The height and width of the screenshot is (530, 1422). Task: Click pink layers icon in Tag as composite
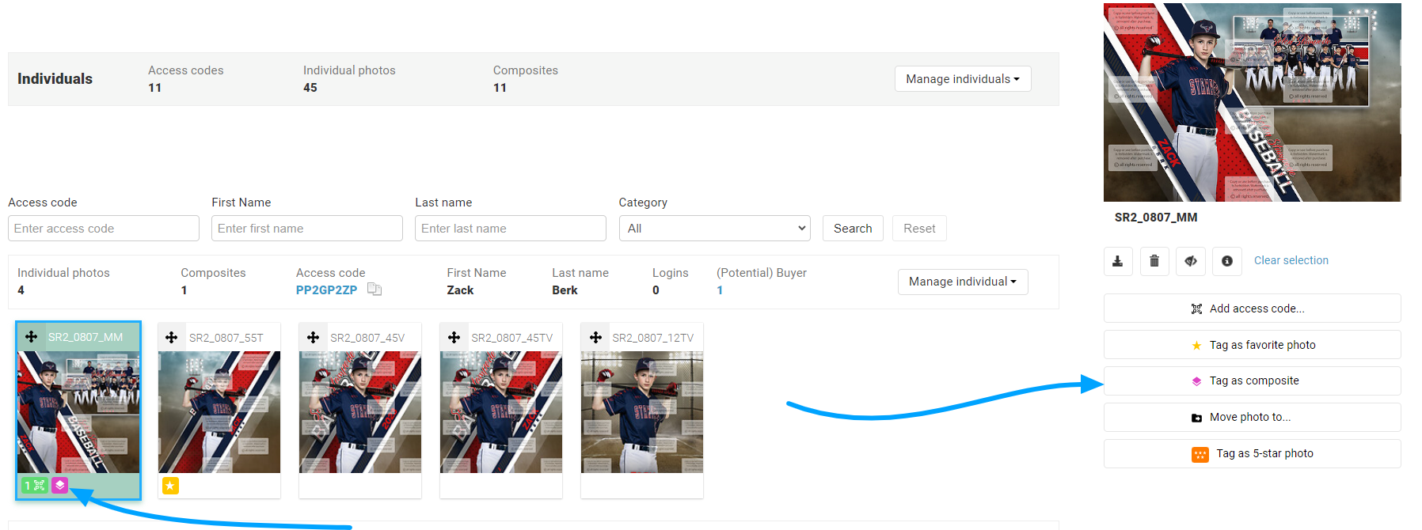pos(1196,381)
